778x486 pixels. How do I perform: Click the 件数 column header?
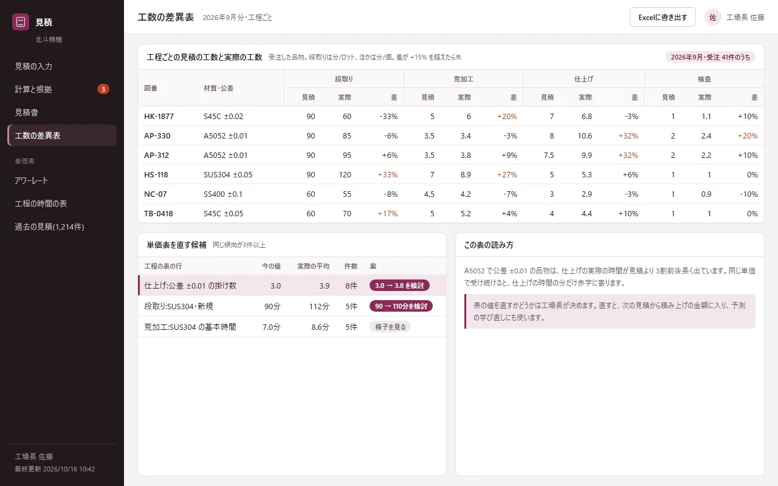tap(351, 266)
